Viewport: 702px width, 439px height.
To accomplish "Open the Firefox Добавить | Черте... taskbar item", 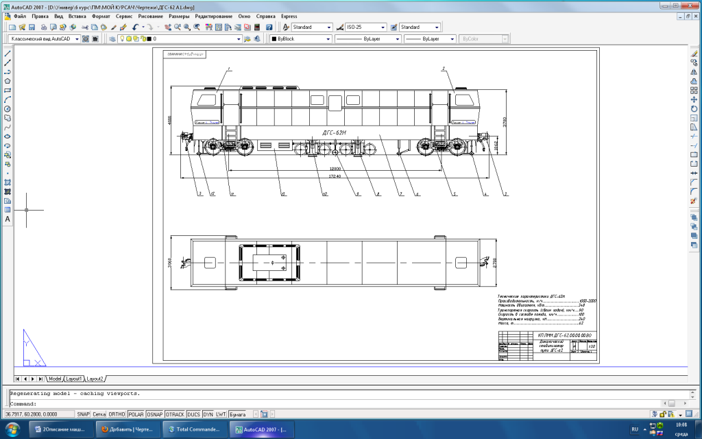I will pos(127,429).
